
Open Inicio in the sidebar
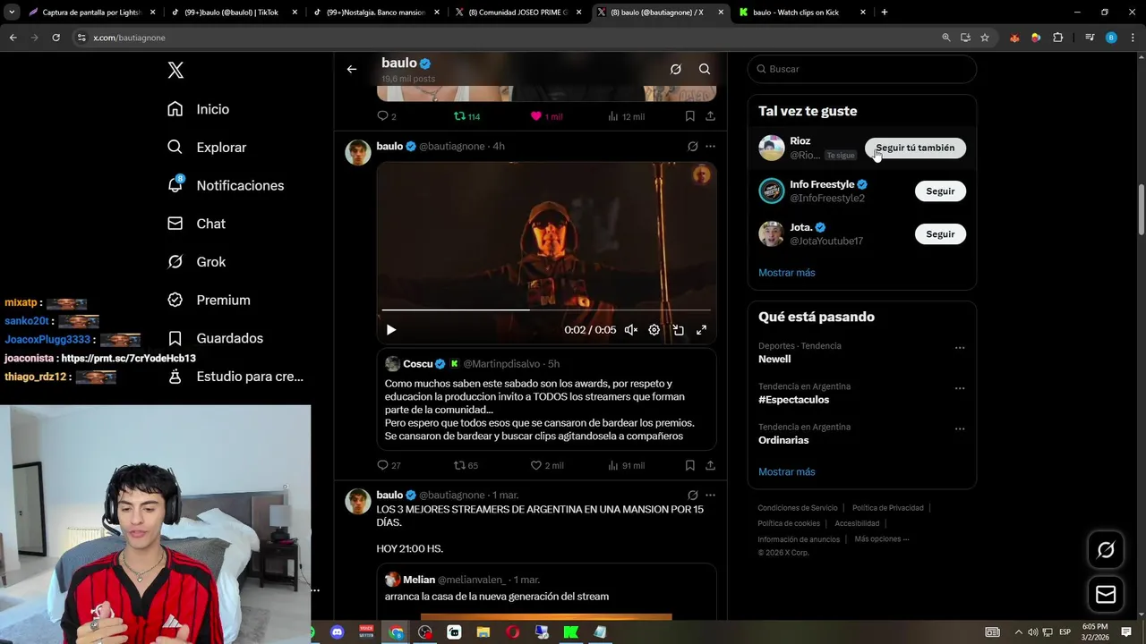[199, 109]
